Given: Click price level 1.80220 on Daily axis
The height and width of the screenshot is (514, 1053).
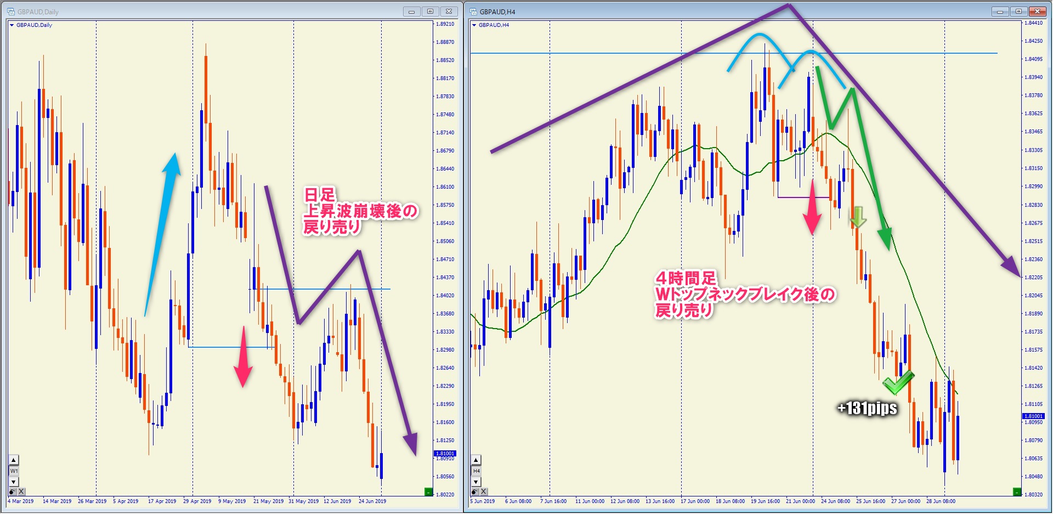Looking at the screenshot, I should 445,495.
